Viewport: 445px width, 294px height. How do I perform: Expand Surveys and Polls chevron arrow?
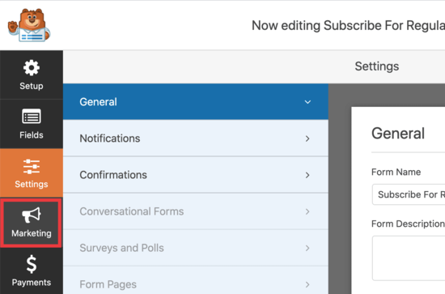[x=307, y=248]
